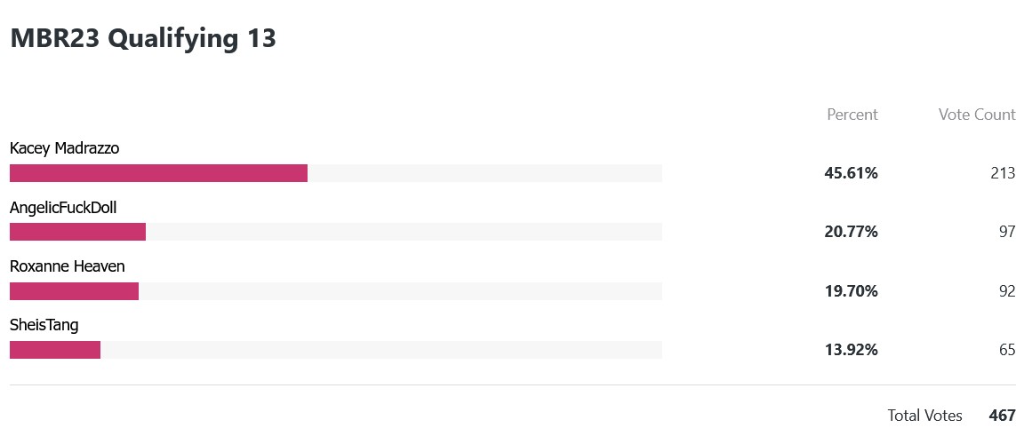This screenshot has width=1016, height=428.
Task: Click the total votes number 467
Action: tap(1002, 415)
